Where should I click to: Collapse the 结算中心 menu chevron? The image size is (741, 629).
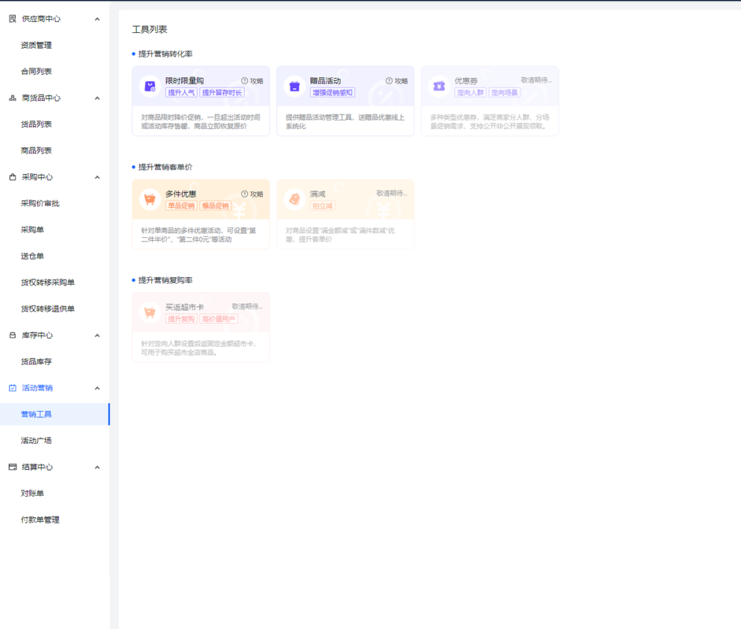(97, 467)
